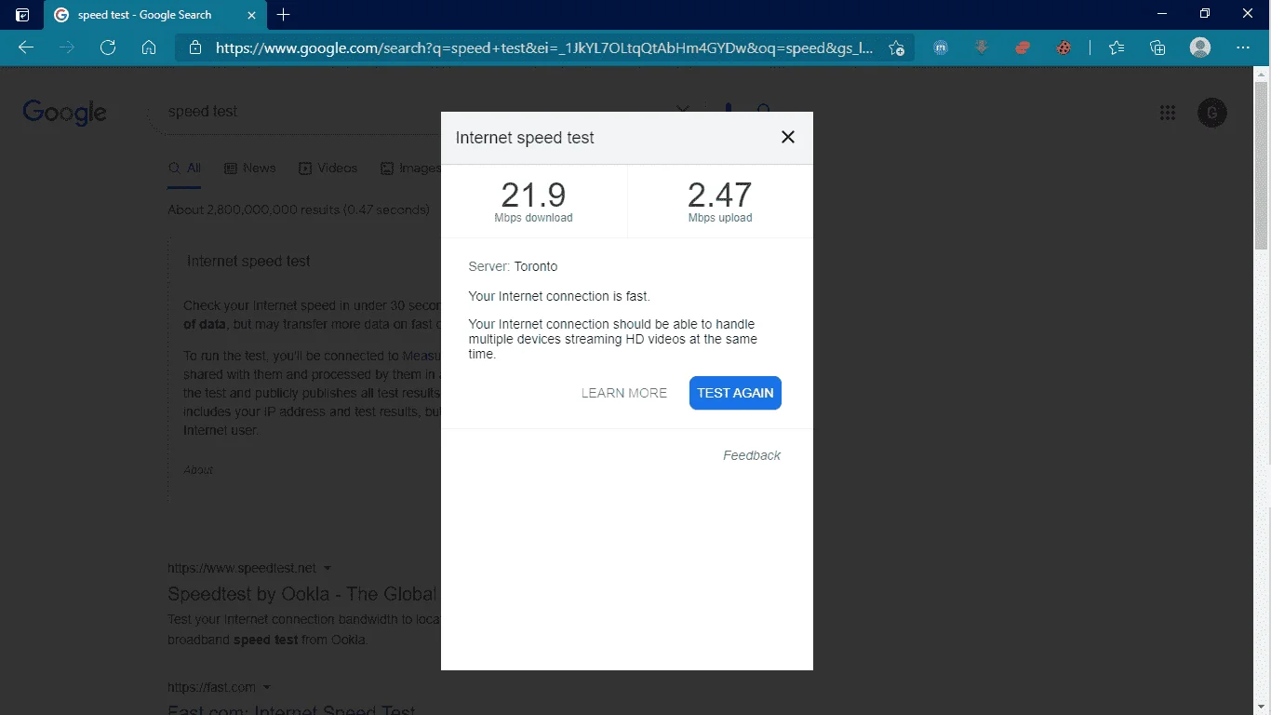Switch to the News search tab

(x=249, y=169)
